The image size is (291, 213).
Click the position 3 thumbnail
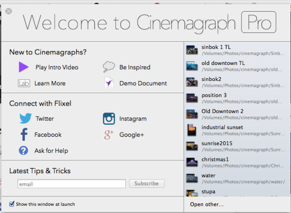click(192, 98)
